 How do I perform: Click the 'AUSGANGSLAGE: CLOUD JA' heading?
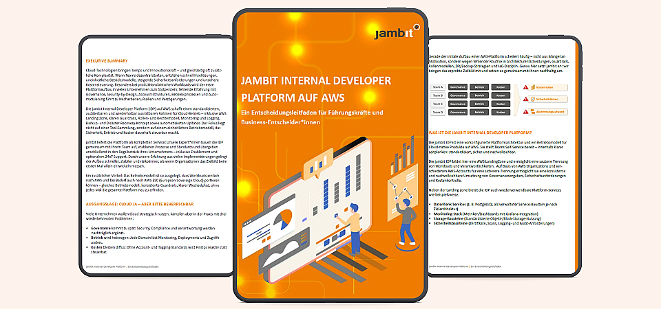[x=139, y=205]
